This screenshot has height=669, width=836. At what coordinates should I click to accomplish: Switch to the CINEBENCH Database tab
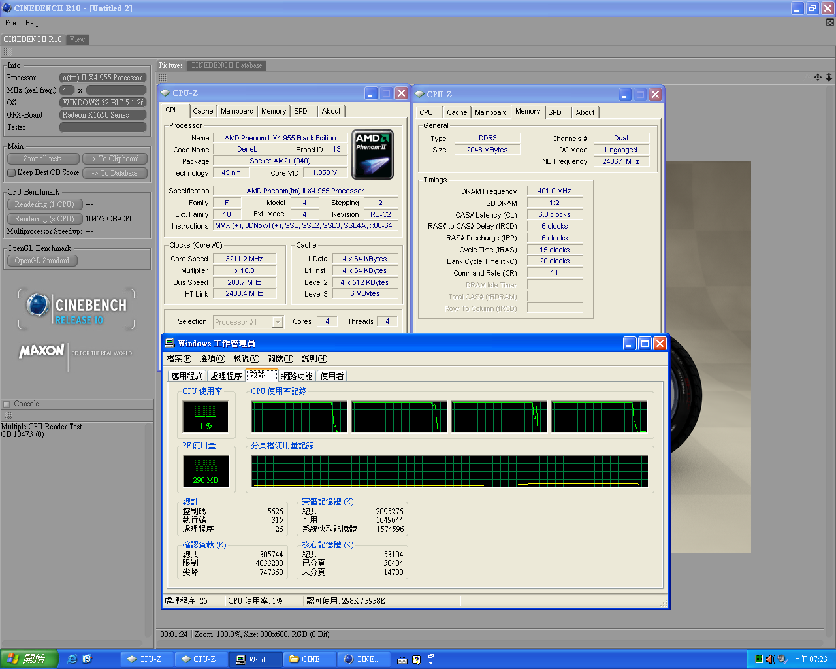point(226,65)
